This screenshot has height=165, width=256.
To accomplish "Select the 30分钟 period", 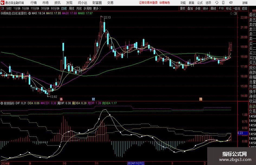I will pyautogui.click(x=45, y=8).
